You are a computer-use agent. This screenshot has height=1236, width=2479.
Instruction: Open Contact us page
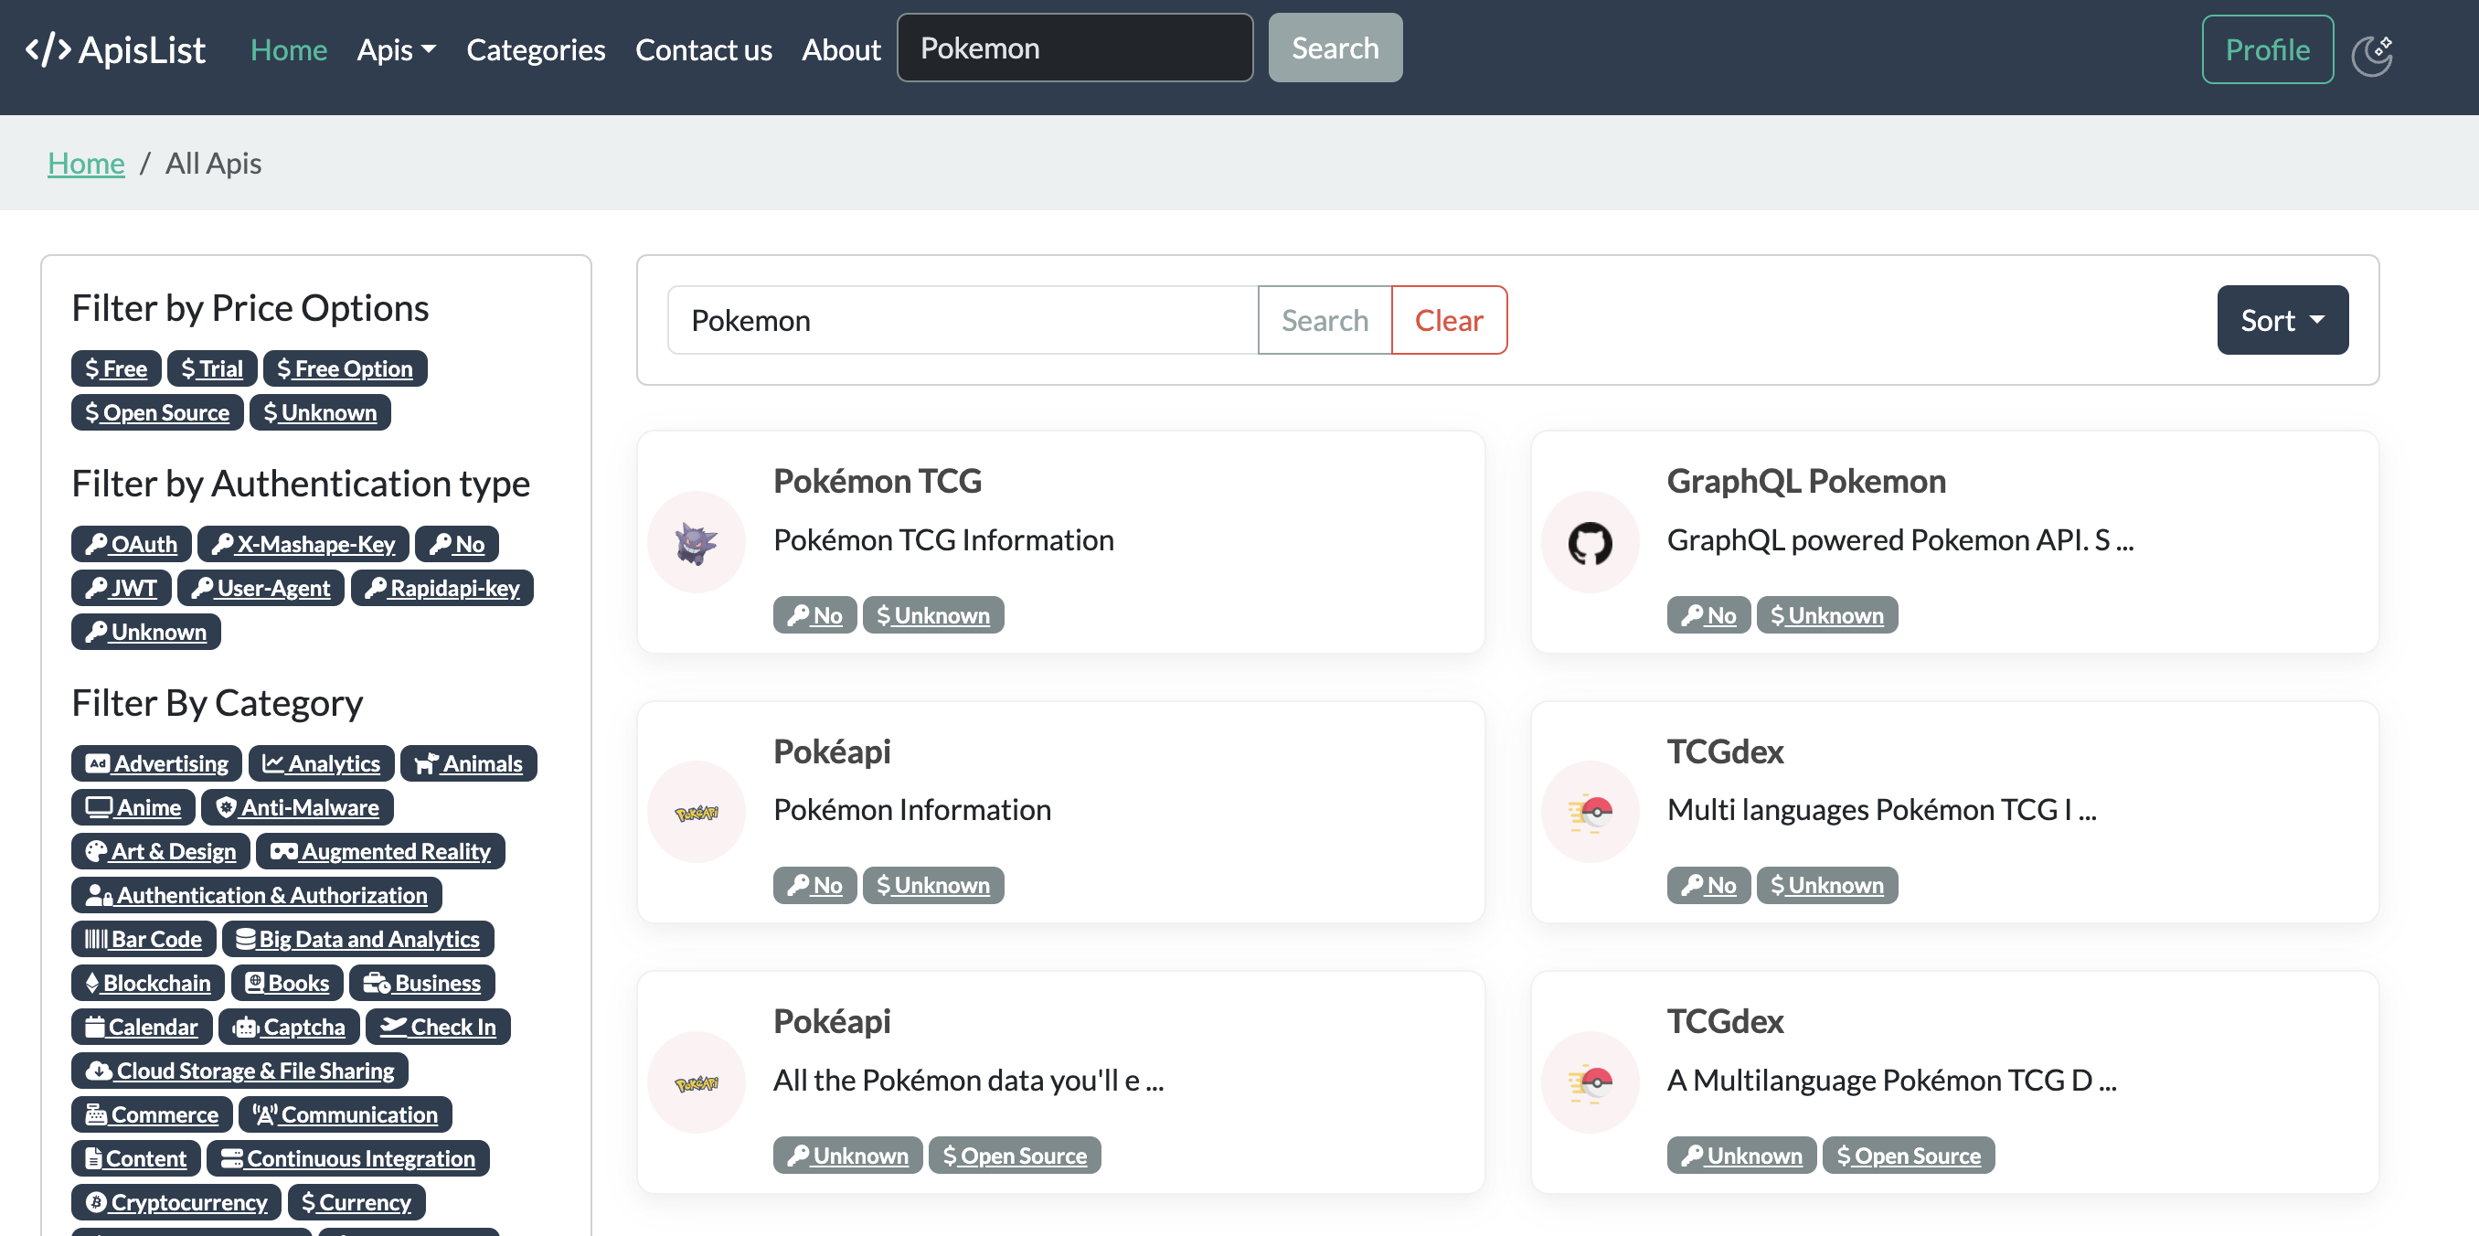pyautogui.click(x=704, y=50)
